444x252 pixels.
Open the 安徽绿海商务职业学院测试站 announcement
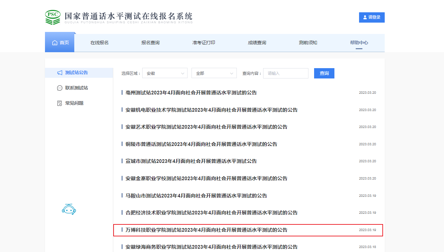pos(212,247)
